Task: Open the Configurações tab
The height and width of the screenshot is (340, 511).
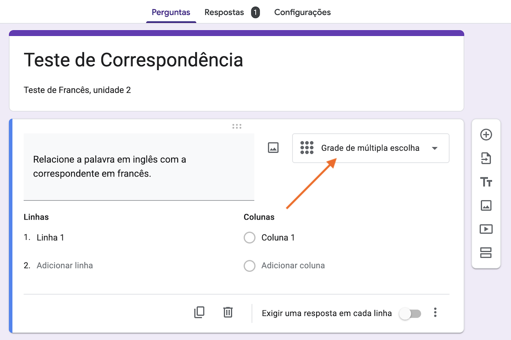Action: pos(303,12)
